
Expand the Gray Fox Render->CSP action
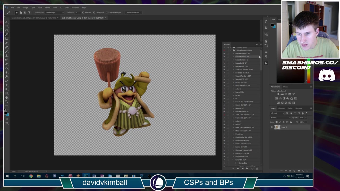point(233,137)
